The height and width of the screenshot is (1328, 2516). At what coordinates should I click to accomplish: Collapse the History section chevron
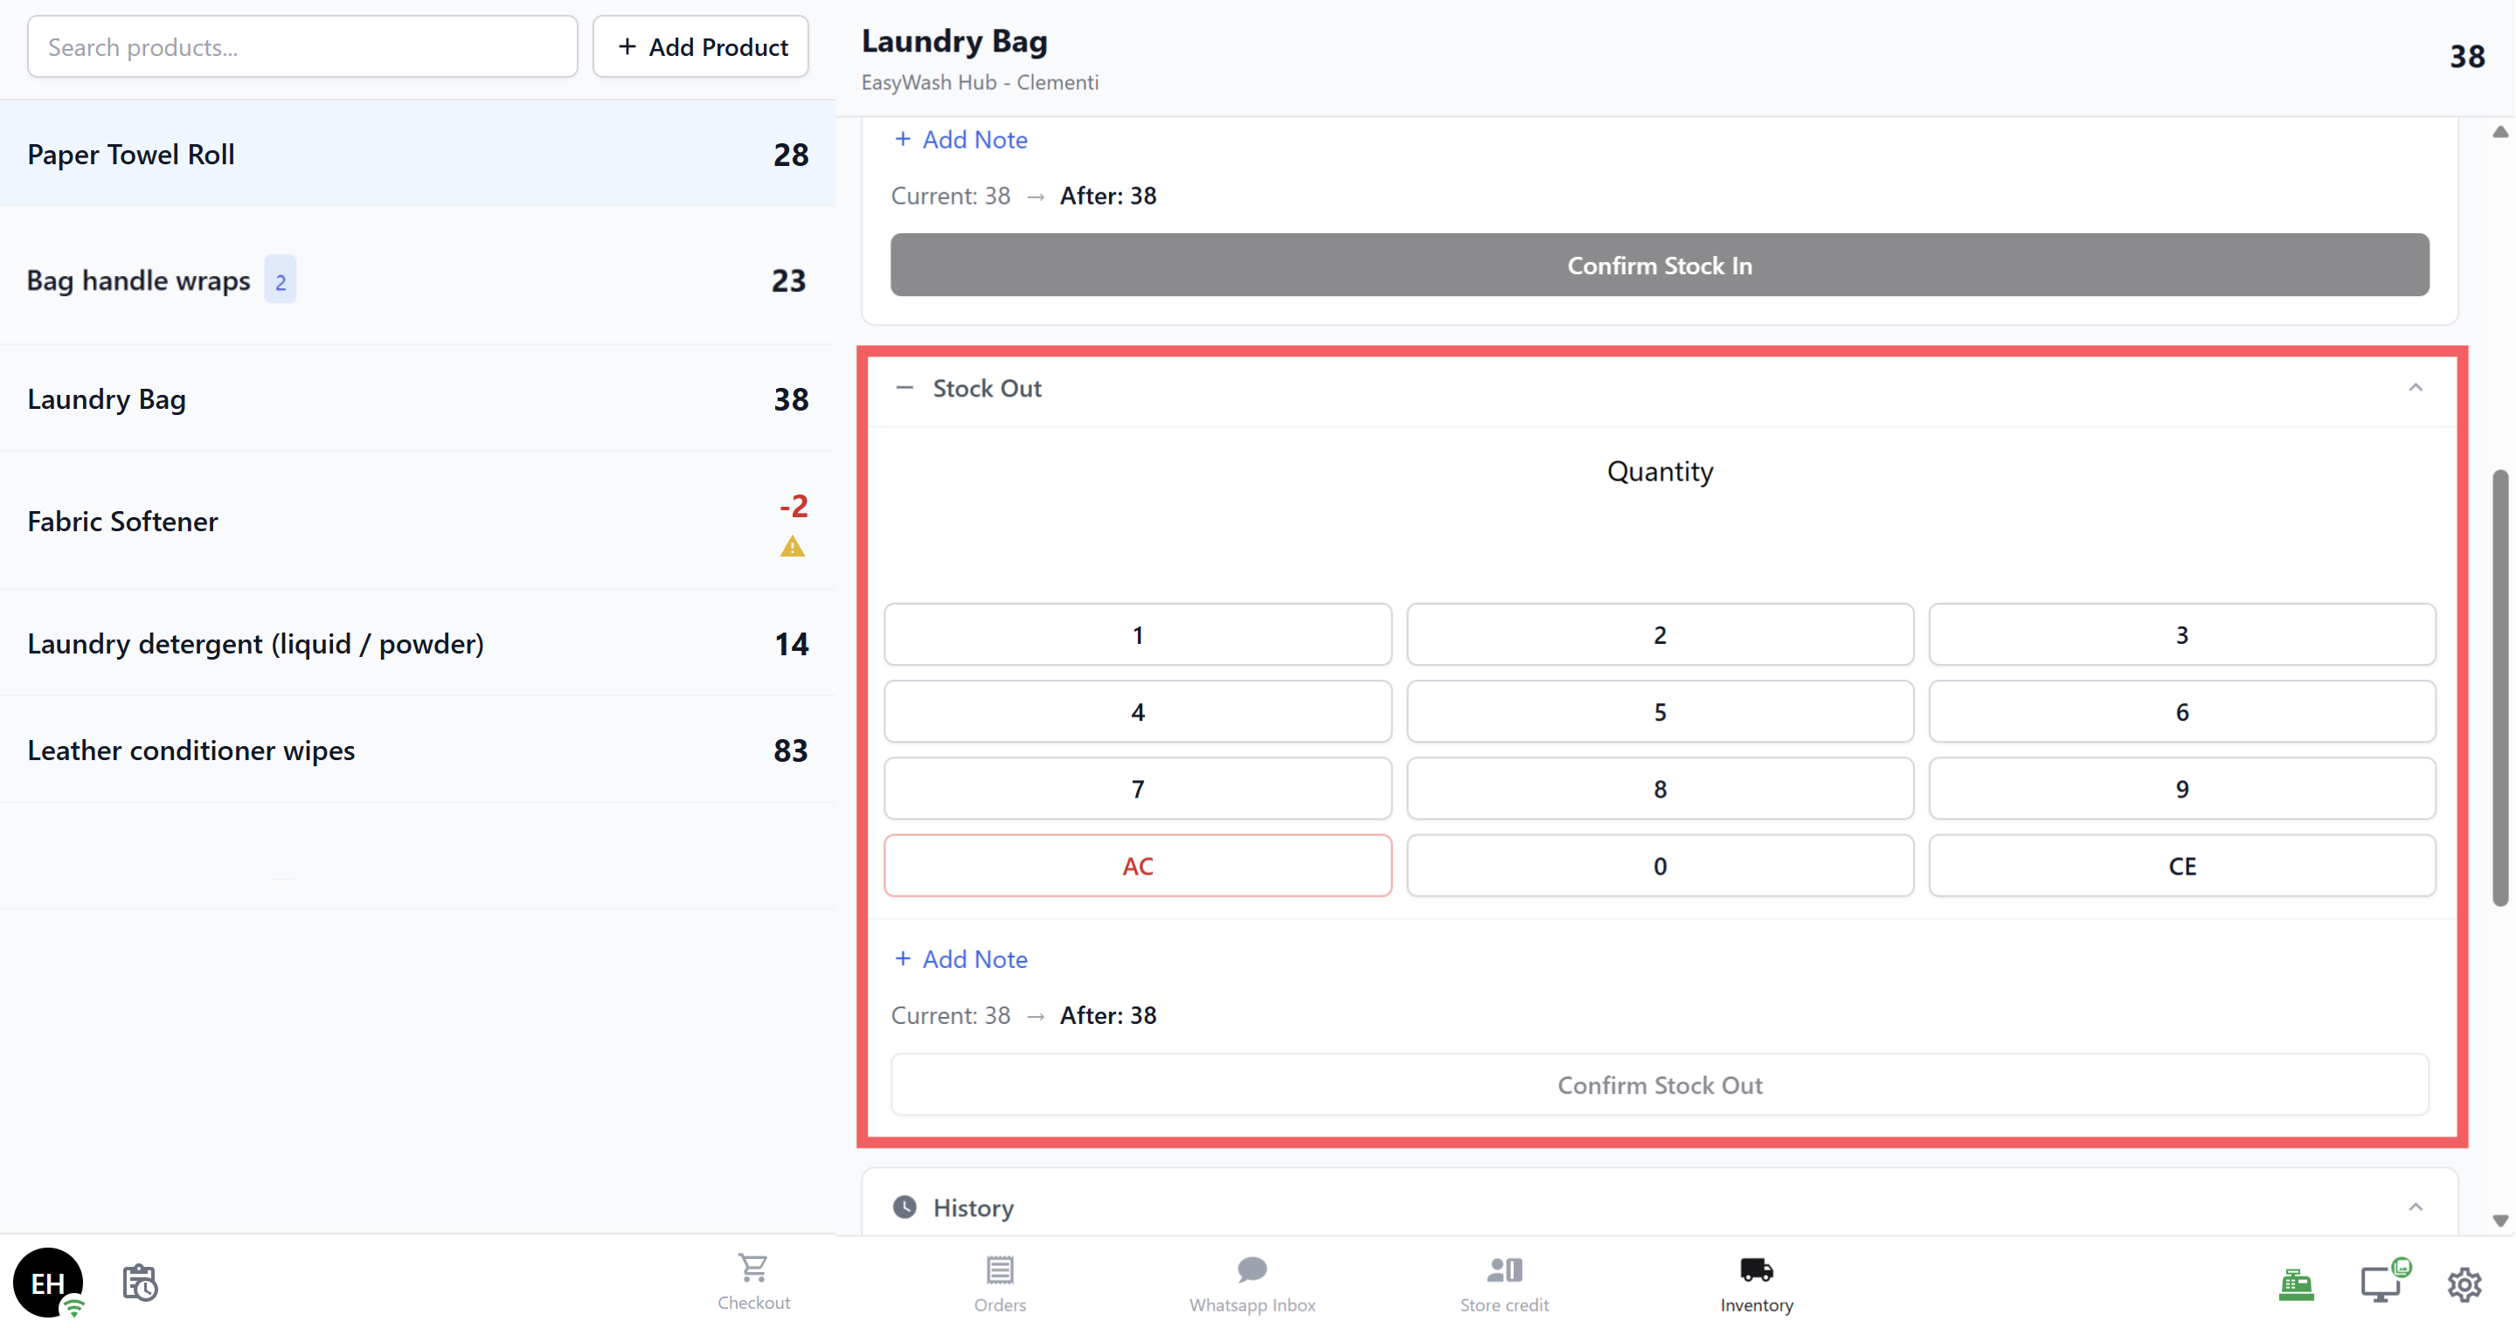tap(2415, 1207)
